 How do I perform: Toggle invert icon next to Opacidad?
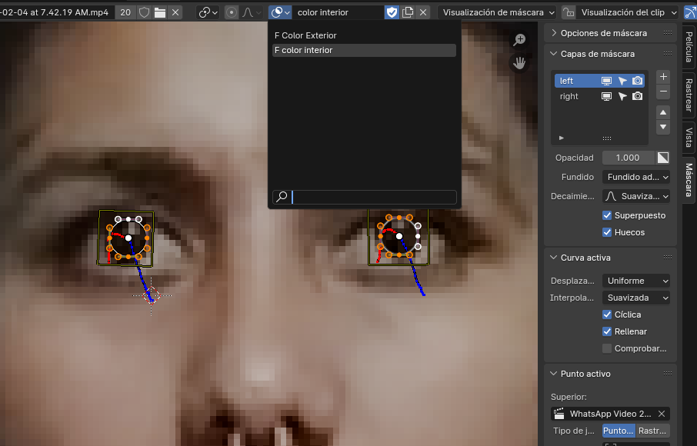[x=663, y=158]
